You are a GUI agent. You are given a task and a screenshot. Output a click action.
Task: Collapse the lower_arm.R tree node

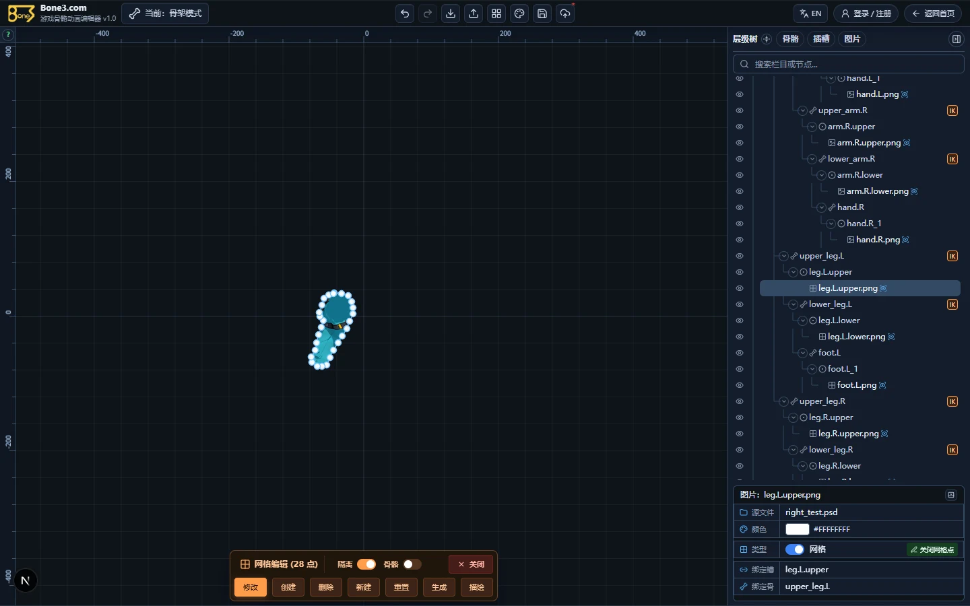tap(812, 159)
